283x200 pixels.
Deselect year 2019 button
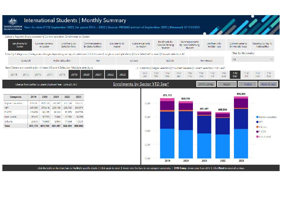coord(74,74)
